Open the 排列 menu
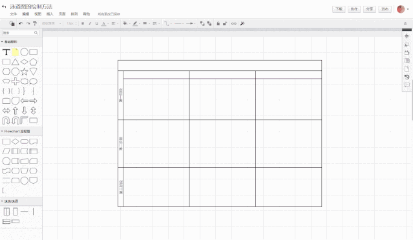This screenshot has width=413, height=240. [x=74, y=14]
